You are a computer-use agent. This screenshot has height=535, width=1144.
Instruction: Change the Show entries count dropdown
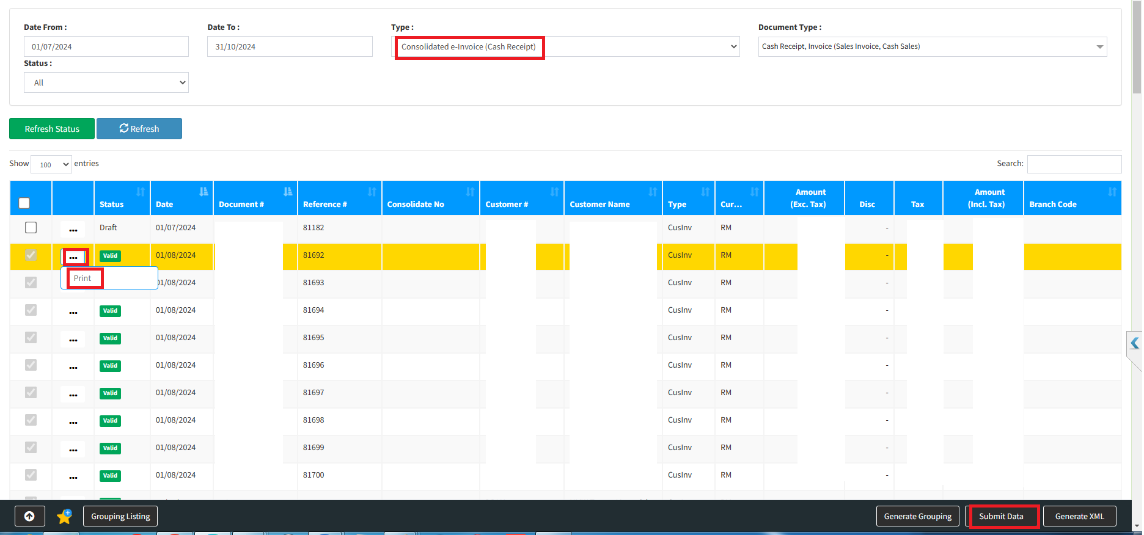51,164
